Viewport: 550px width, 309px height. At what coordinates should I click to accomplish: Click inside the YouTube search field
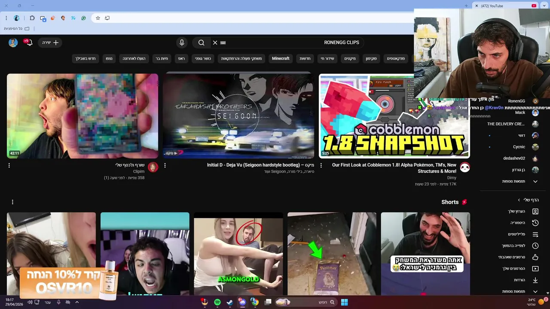point(287,42)
